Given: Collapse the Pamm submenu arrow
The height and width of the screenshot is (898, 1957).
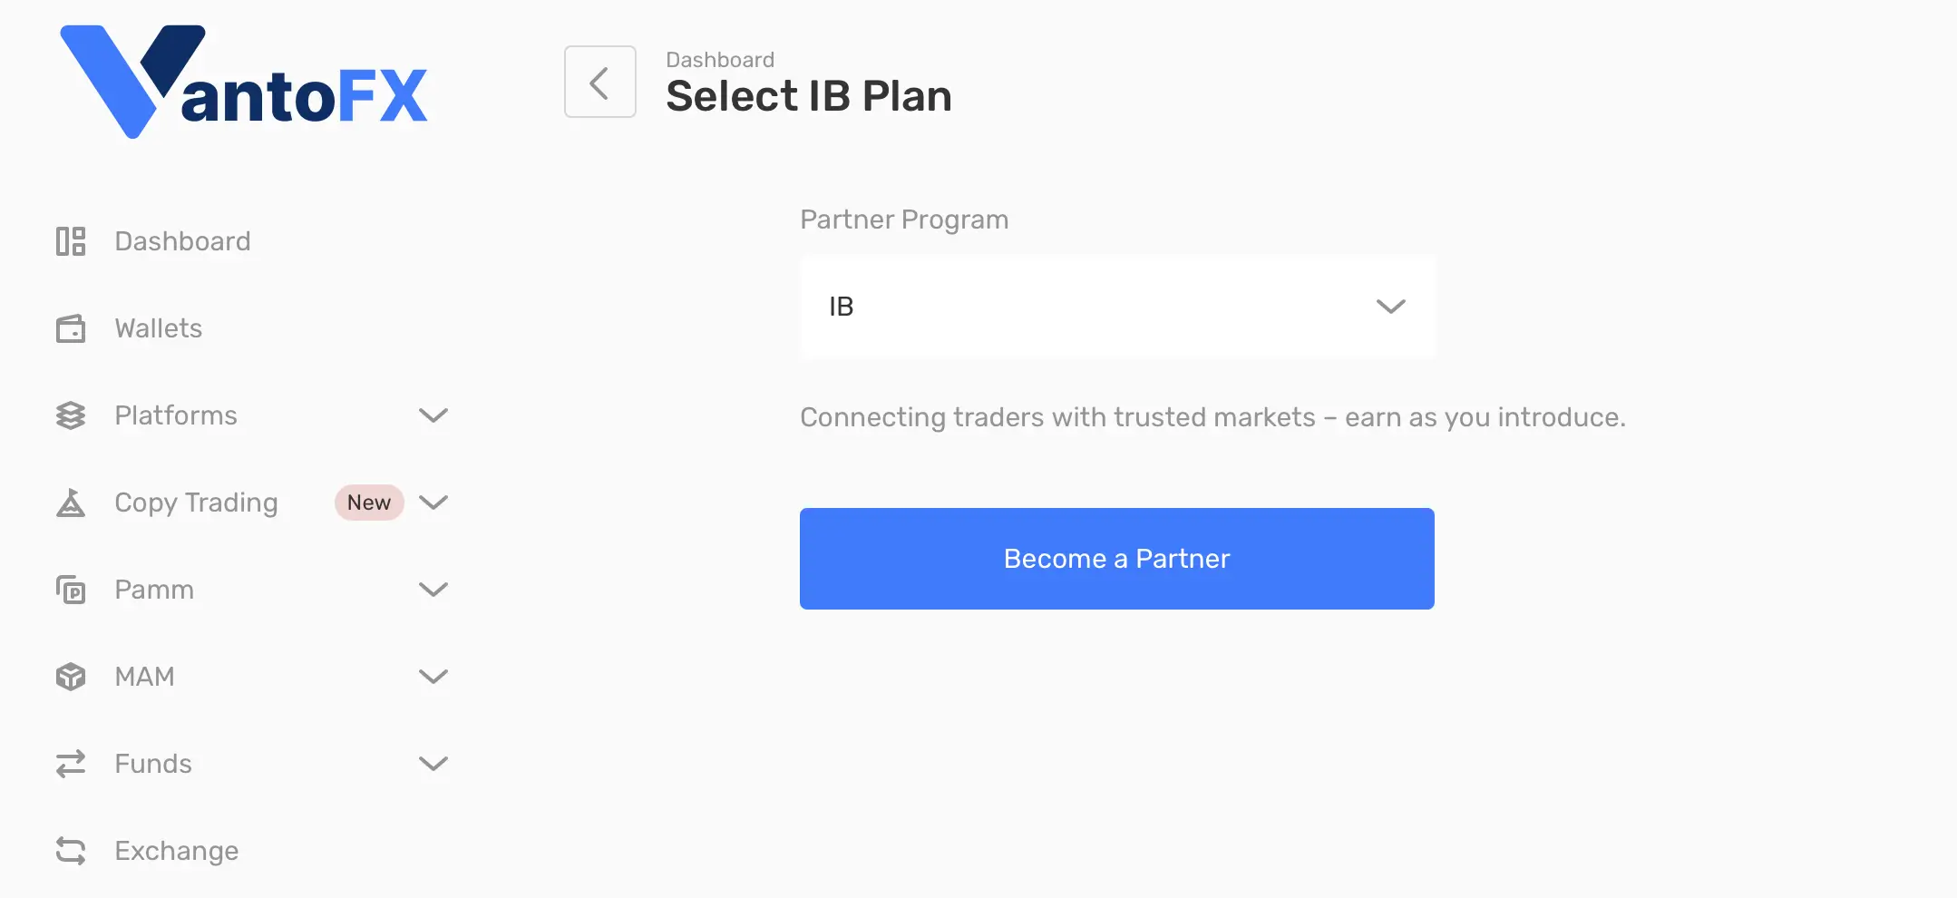Looking at the screenshot, I should pos(434,590).
